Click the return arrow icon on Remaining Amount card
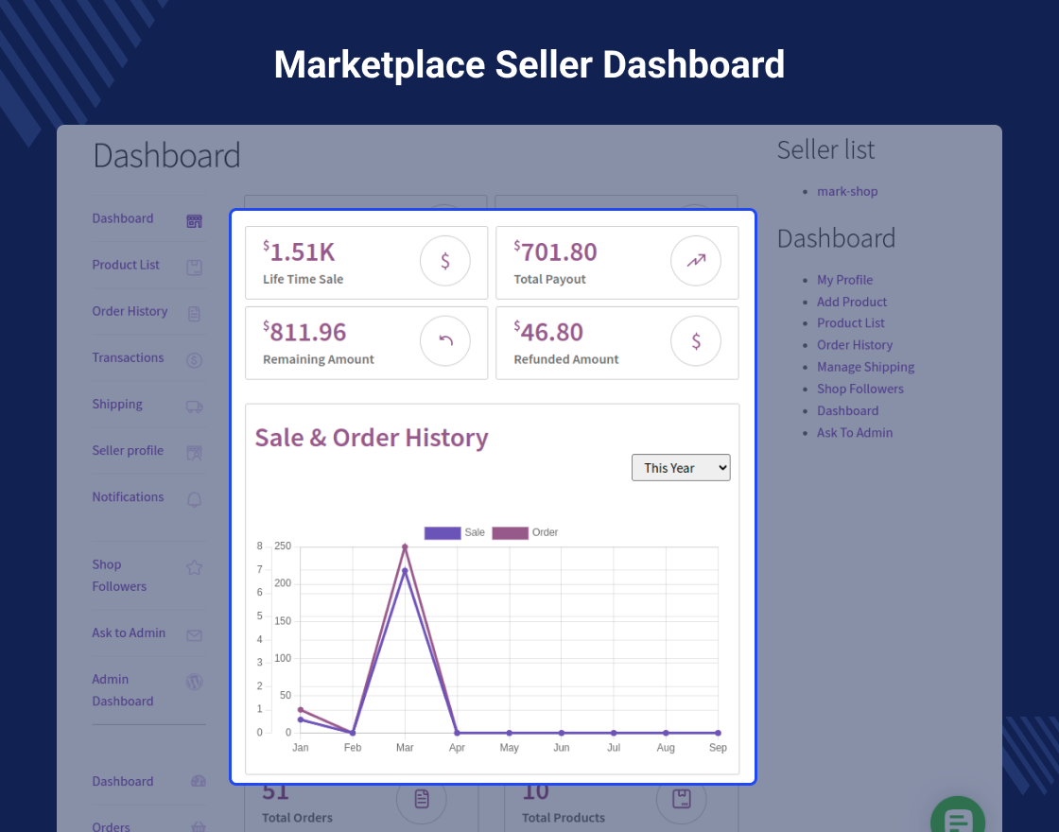 (x=444, y=342)
